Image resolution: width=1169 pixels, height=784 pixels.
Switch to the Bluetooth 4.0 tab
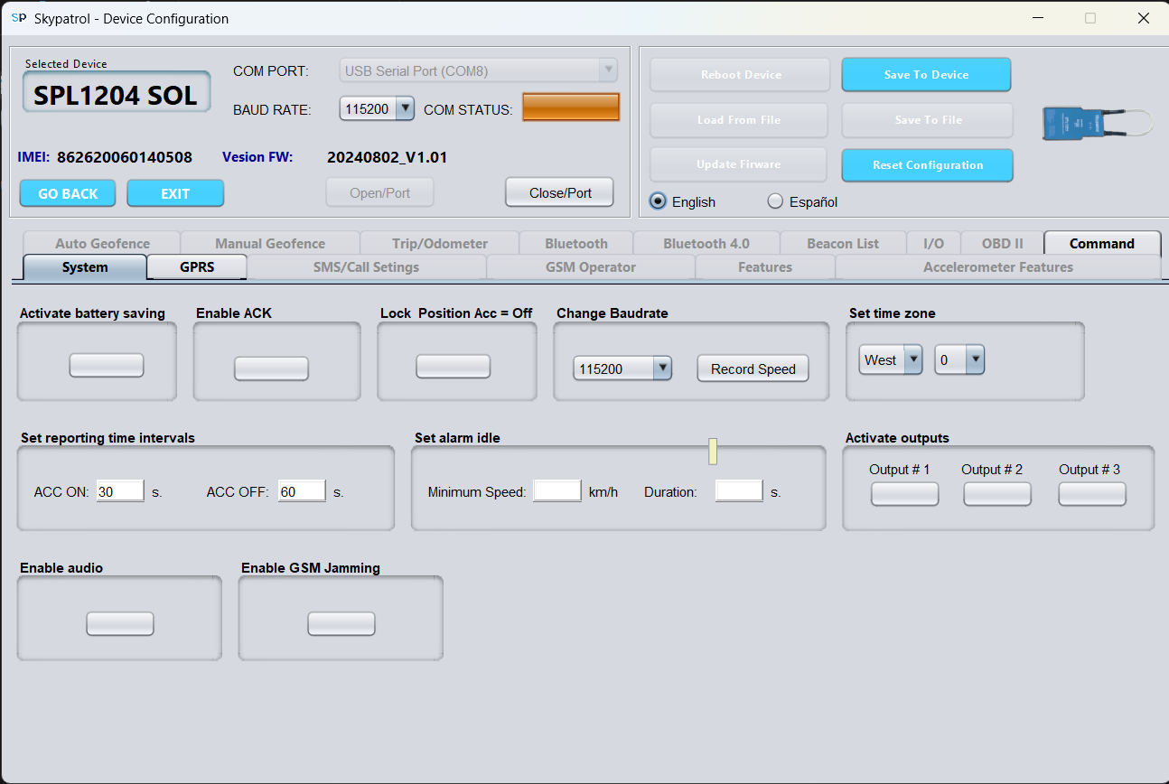tap(706, 243)
